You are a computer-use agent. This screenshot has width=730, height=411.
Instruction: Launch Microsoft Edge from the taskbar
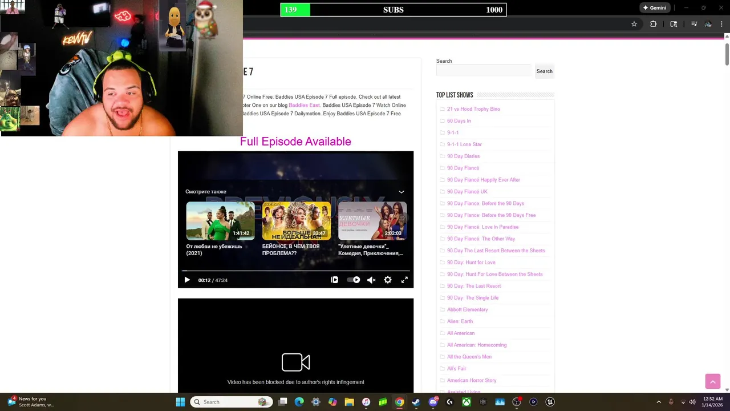pyautogui.click(x=299, y=402)
